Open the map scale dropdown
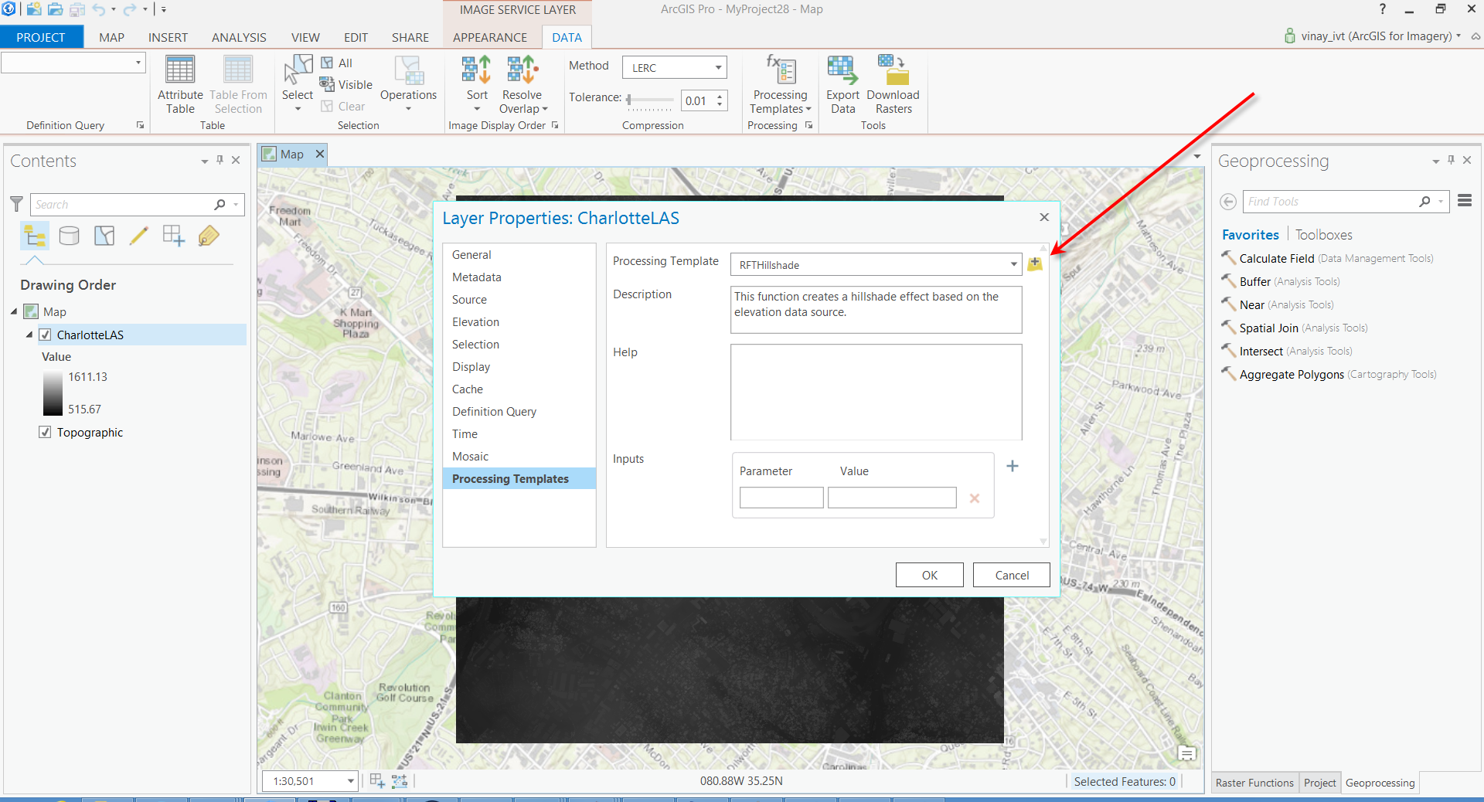 click(350, 781)
